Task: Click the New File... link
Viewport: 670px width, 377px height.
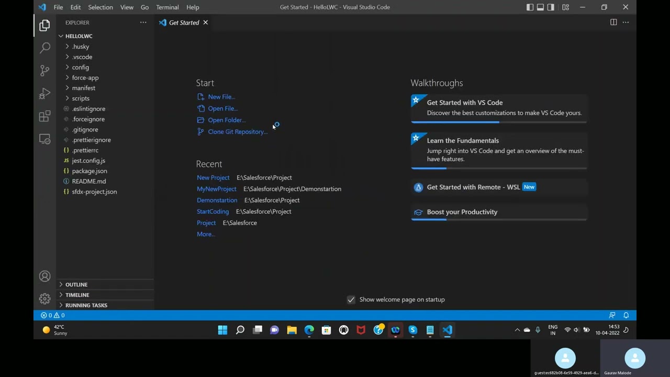Action: pyautogui.click(x=221, y=97)
